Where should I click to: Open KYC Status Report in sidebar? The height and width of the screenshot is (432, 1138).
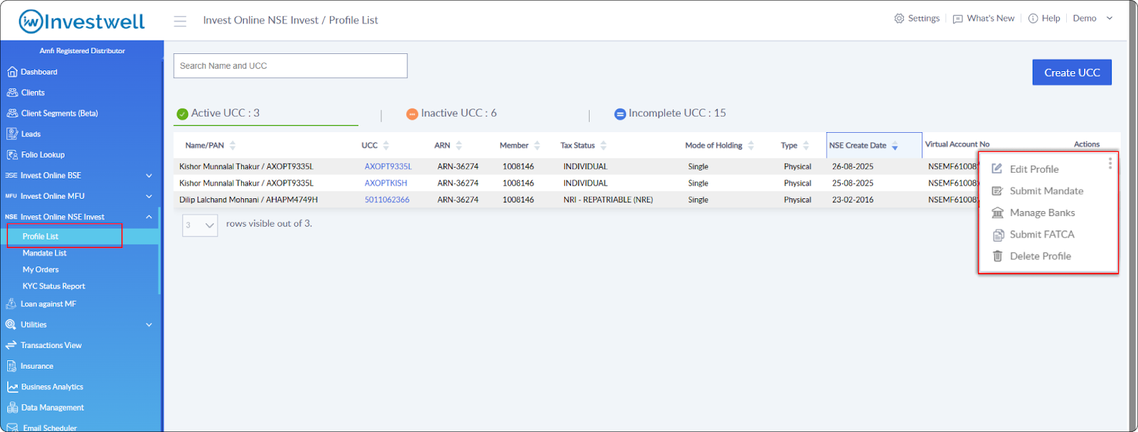click(x=53, y=286)
